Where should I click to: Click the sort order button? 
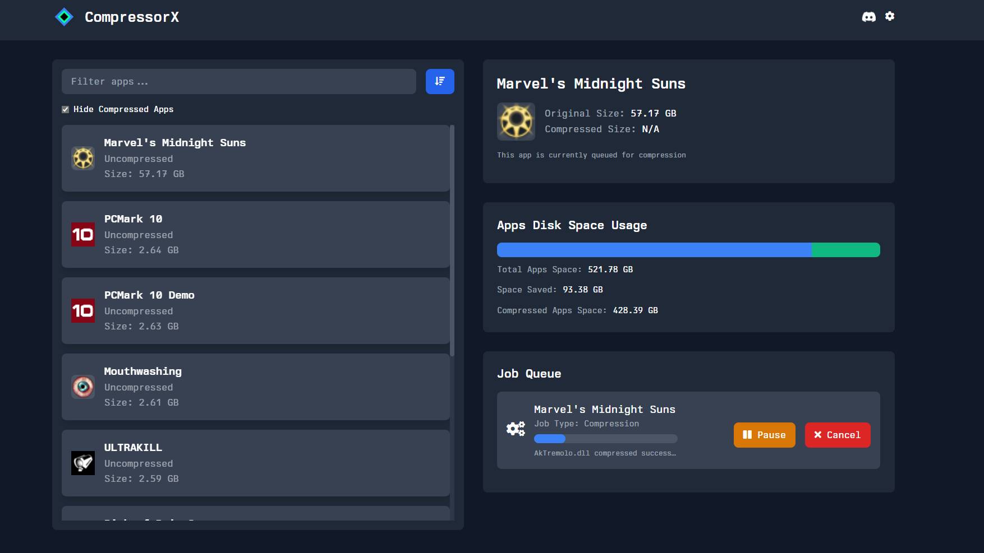[x=440, y=81]
